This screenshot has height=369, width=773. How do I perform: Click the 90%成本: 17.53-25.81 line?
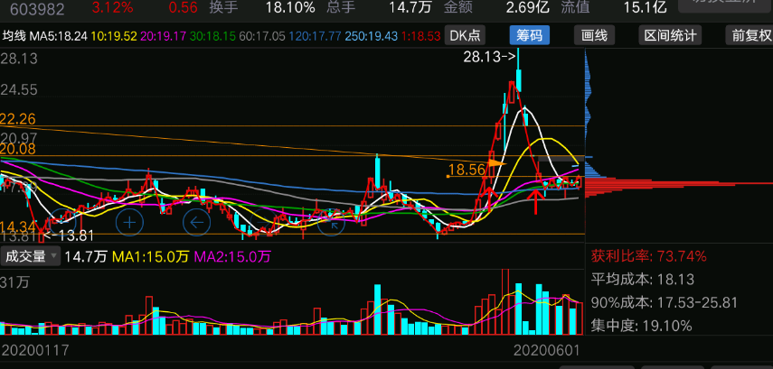(x=664, y=302)
